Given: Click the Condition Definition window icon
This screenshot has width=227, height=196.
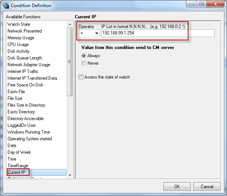Looking at the screenshot, I should [6, 6].
